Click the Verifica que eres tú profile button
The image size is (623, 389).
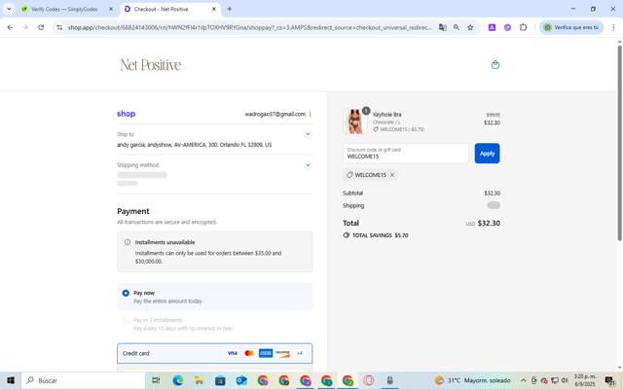(571, 27)
